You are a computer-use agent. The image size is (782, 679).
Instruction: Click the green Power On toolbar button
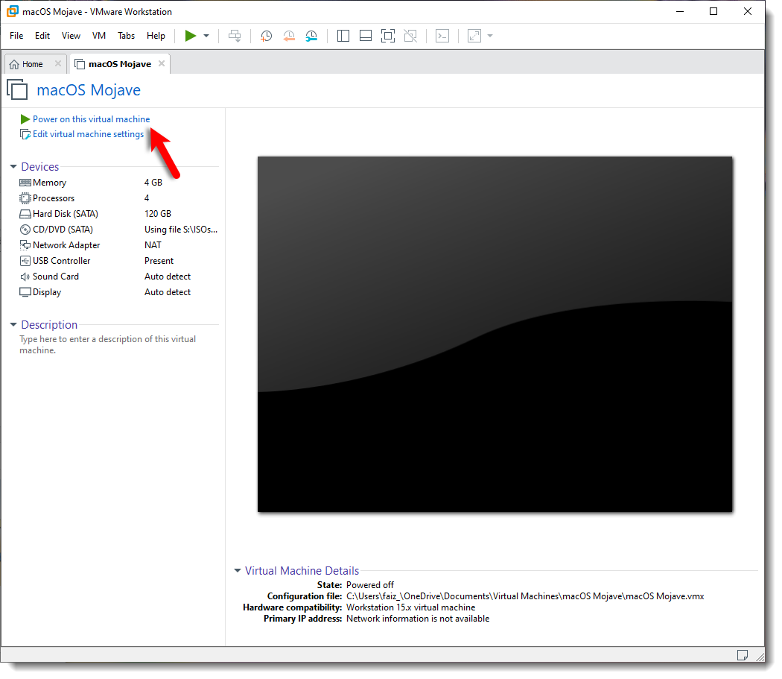190,36
